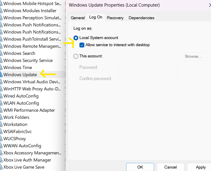
Task: Select WMI Performance Adapter service
Action: pos(32,110)
